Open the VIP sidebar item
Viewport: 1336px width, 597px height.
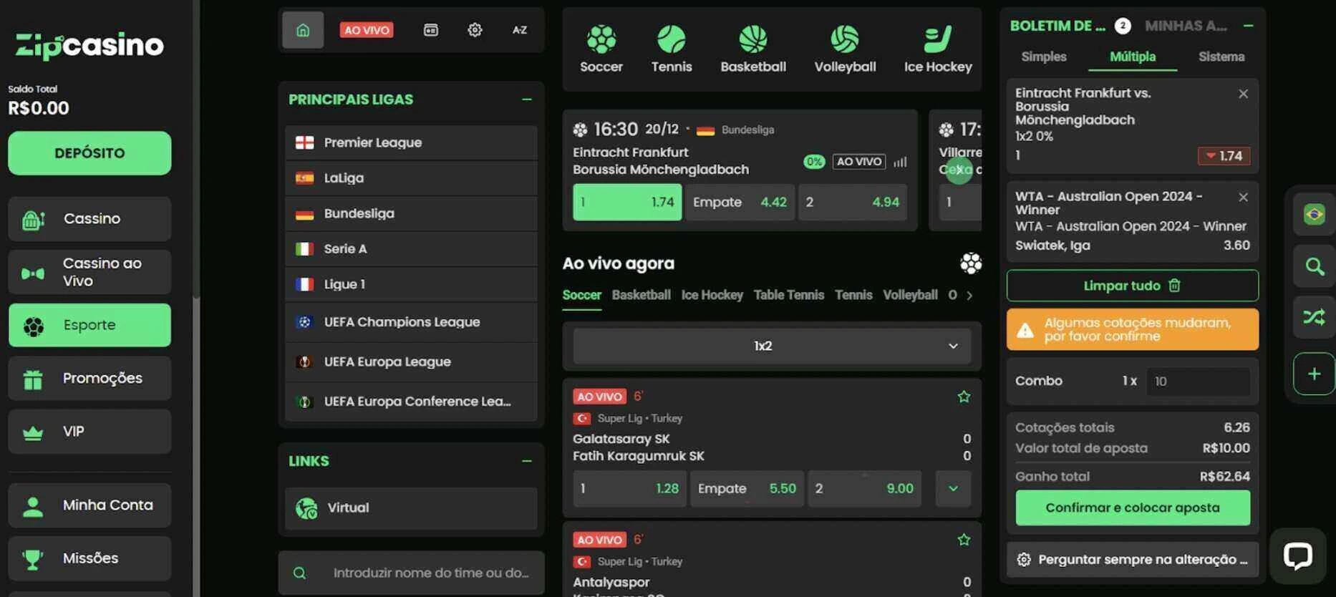[89, 432]
